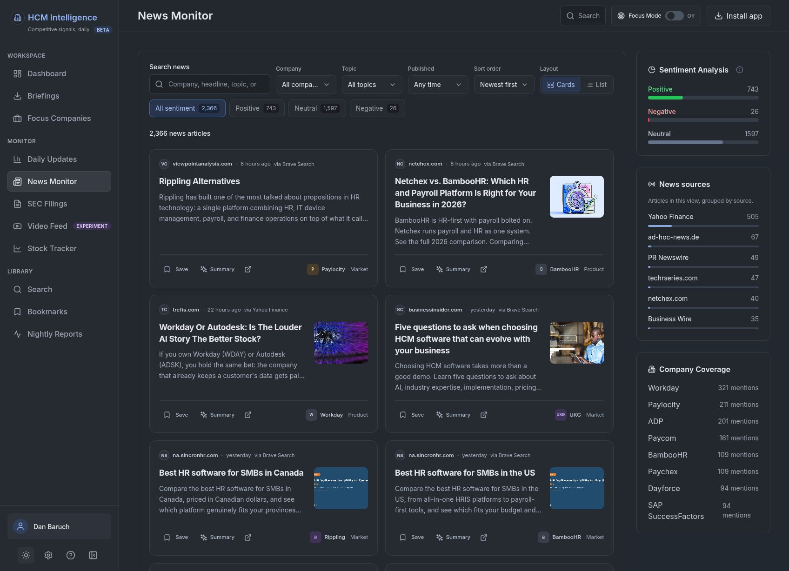
Task: Click Summary on SMBs in the US card
Action: tap(453, 537)
